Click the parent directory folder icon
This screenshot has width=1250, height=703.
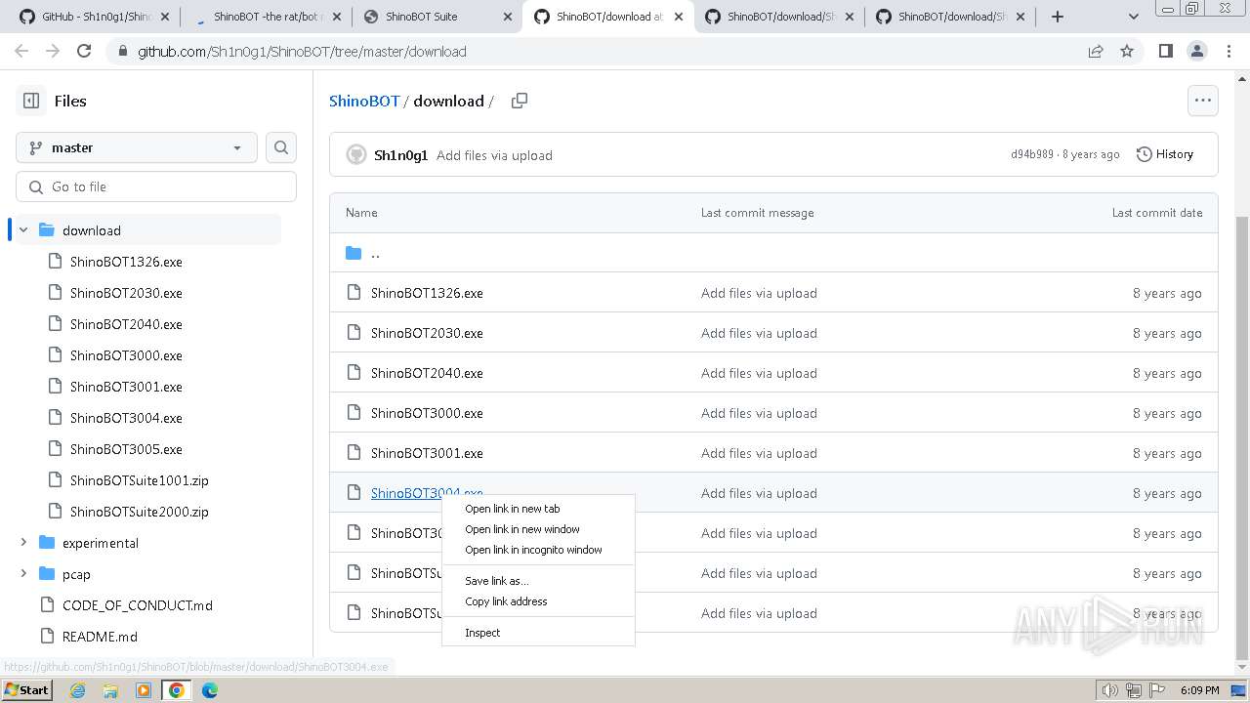pos(354,253)
